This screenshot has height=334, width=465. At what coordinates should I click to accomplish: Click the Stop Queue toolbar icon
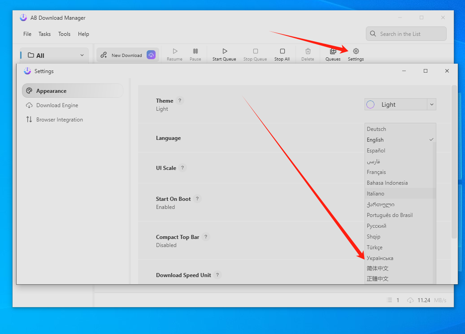click(x=255, y=51)
